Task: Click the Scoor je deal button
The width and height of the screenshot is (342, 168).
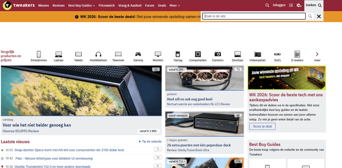Action: (x=262, y=126)
